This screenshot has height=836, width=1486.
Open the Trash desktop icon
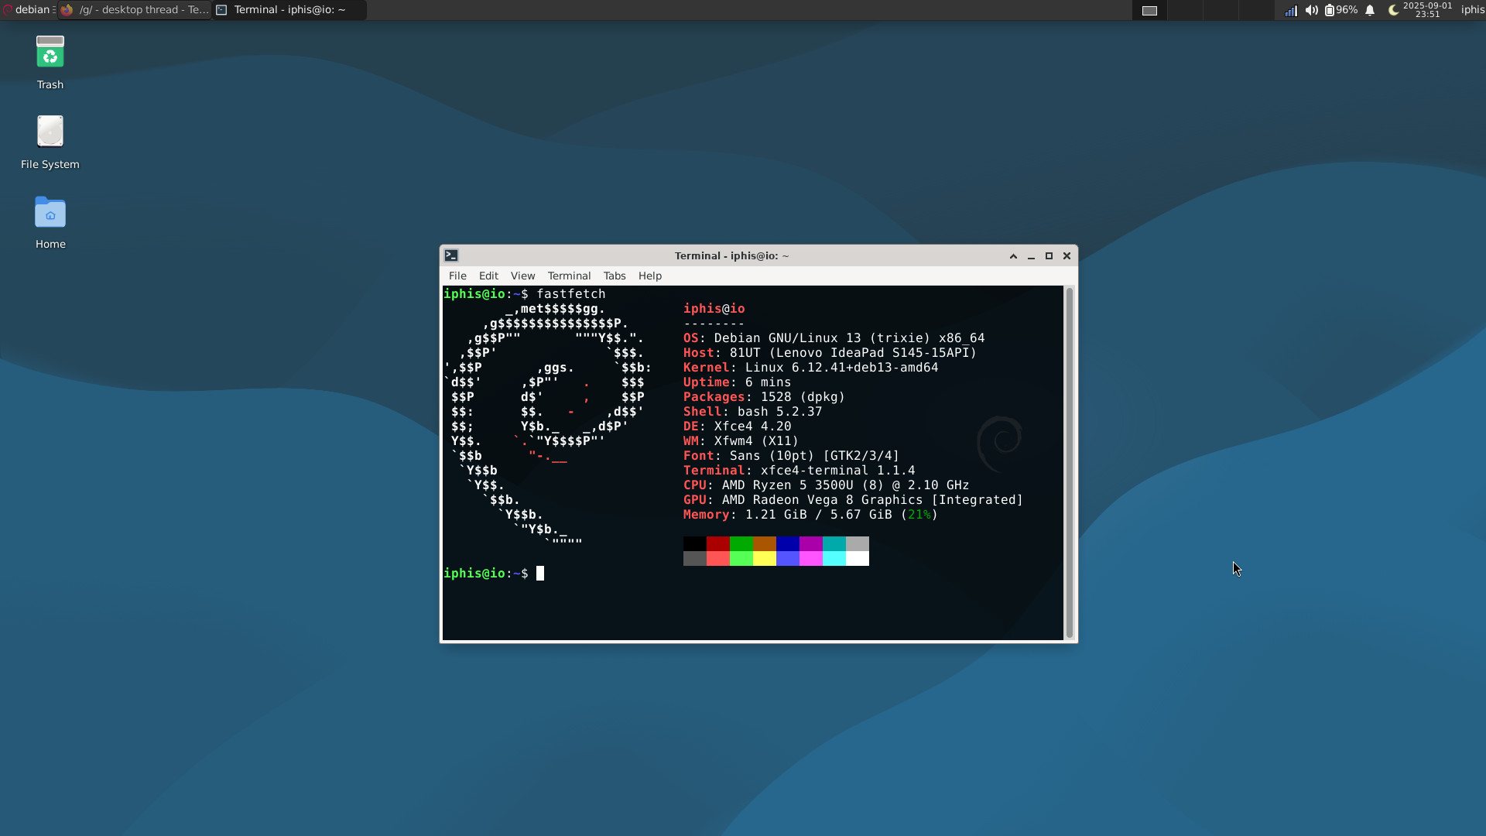(50, 63)
